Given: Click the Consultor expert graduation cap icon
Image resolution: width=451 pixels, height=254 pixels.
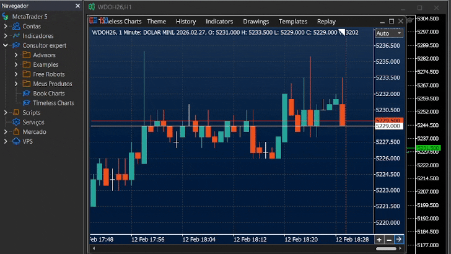Looking at the screenshot, I should click(x=16, y=45).
